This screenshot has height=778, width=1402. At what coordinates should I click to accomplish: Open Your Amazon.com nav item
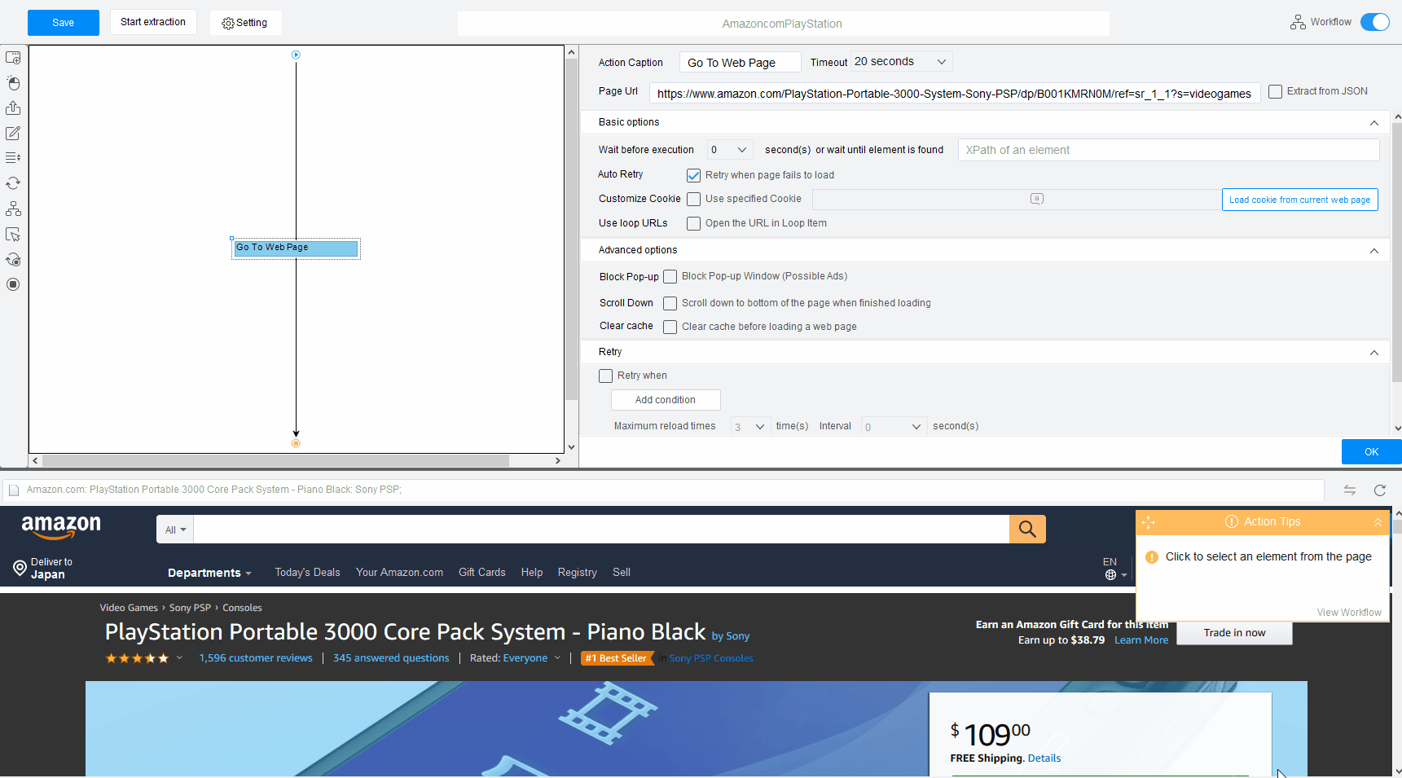point(399,573)
